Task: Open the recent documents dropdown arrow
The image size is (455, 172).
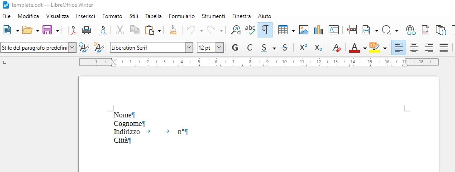Action: tap(38, 30)
